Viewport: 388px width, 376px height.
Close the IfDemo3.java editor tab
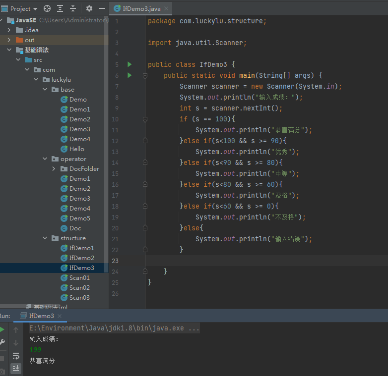coord(167,8)
